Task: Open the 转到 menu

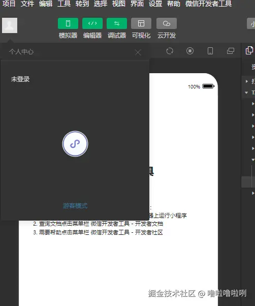Action: point(82,4)
